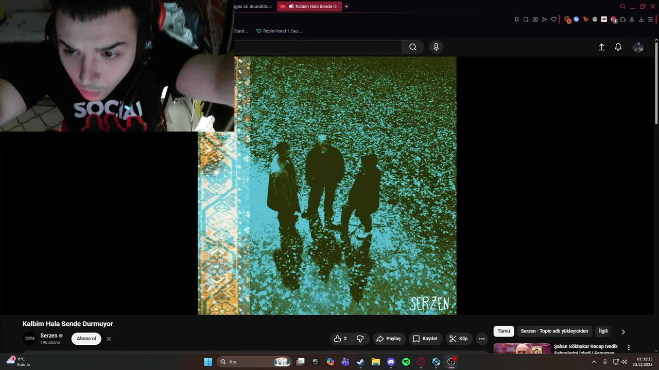Like the video with thumbs up
659x370 pixels.
tap(340, 339)
